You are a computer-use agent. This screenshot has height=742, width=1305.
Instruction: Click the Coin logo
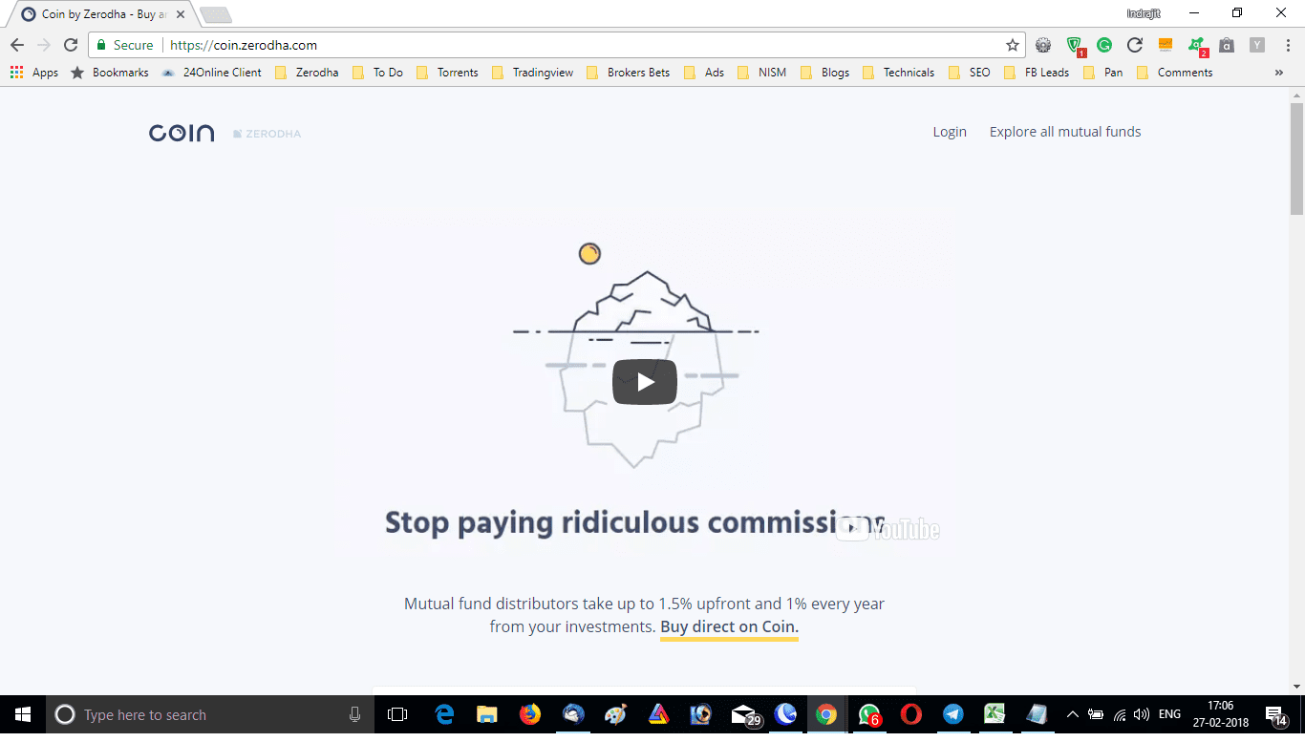pyautogui.click(x=182, y=134)
